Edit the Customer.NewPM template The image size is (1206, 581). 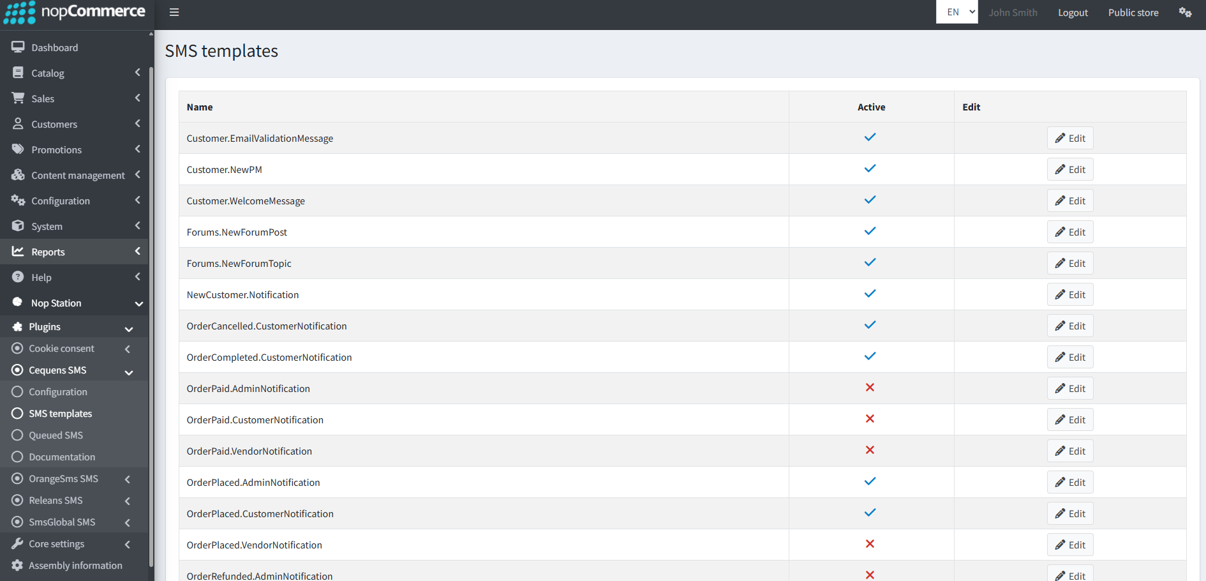[1070, 169]
